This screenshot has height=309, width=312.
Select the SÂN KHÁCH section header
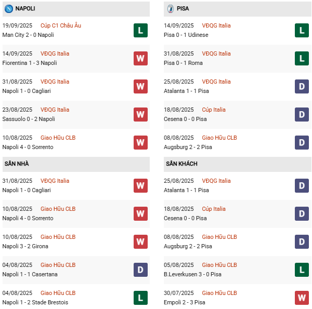coord(182,164)
